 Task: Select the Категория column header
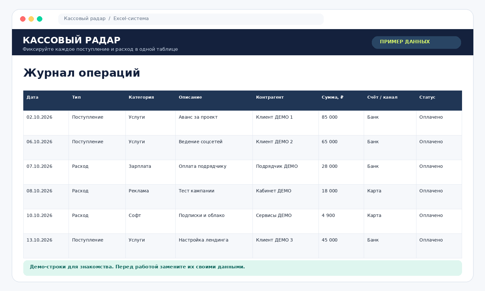point(150,101)
